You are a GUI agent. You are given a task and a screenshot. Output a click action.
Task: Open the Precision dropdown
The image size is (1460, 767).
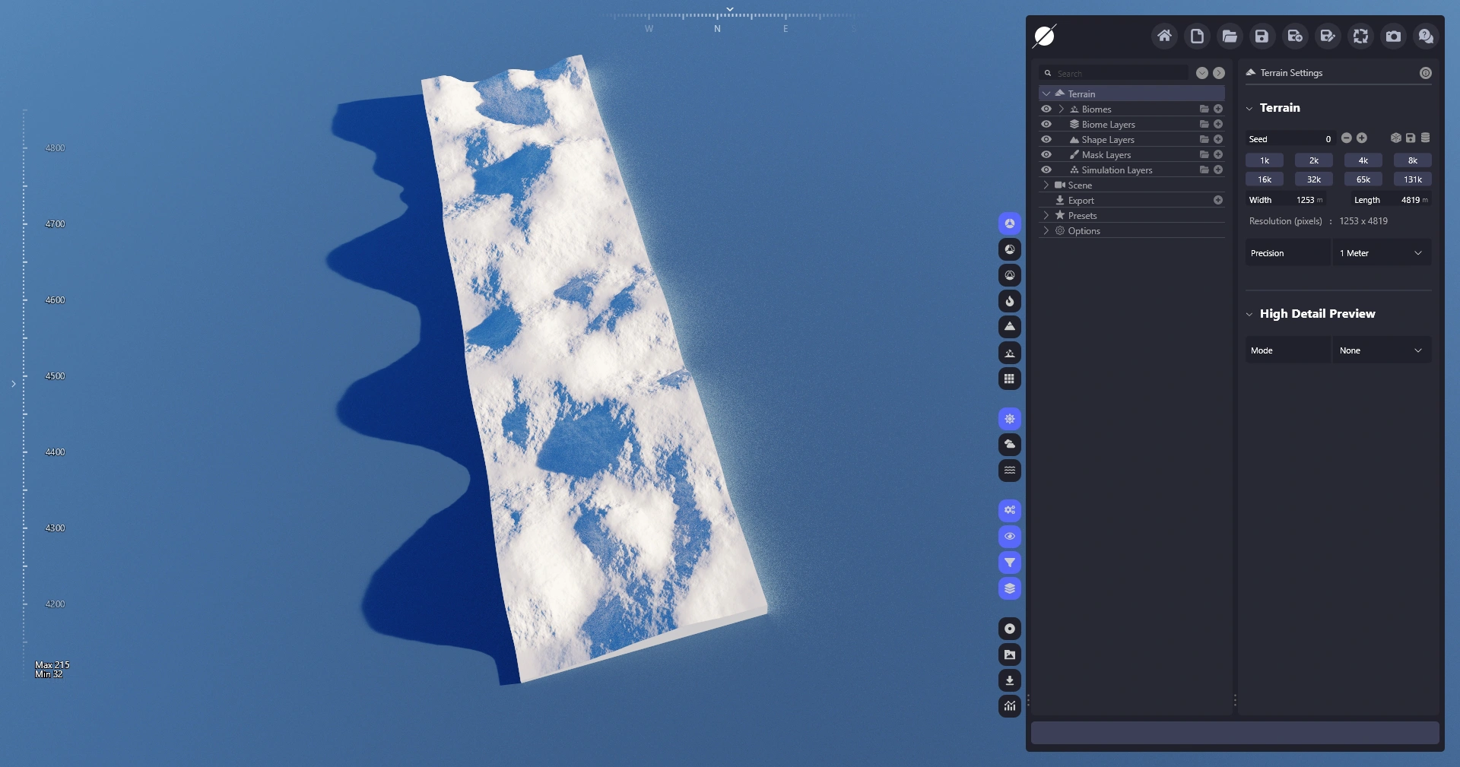pos(1381,253)
